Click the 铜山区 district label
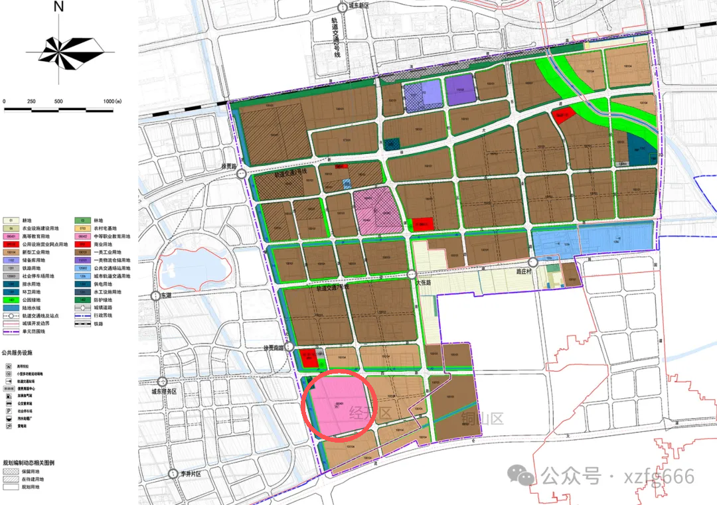The height and width of the screenshot is (505, 717). [x=483, y=419]
